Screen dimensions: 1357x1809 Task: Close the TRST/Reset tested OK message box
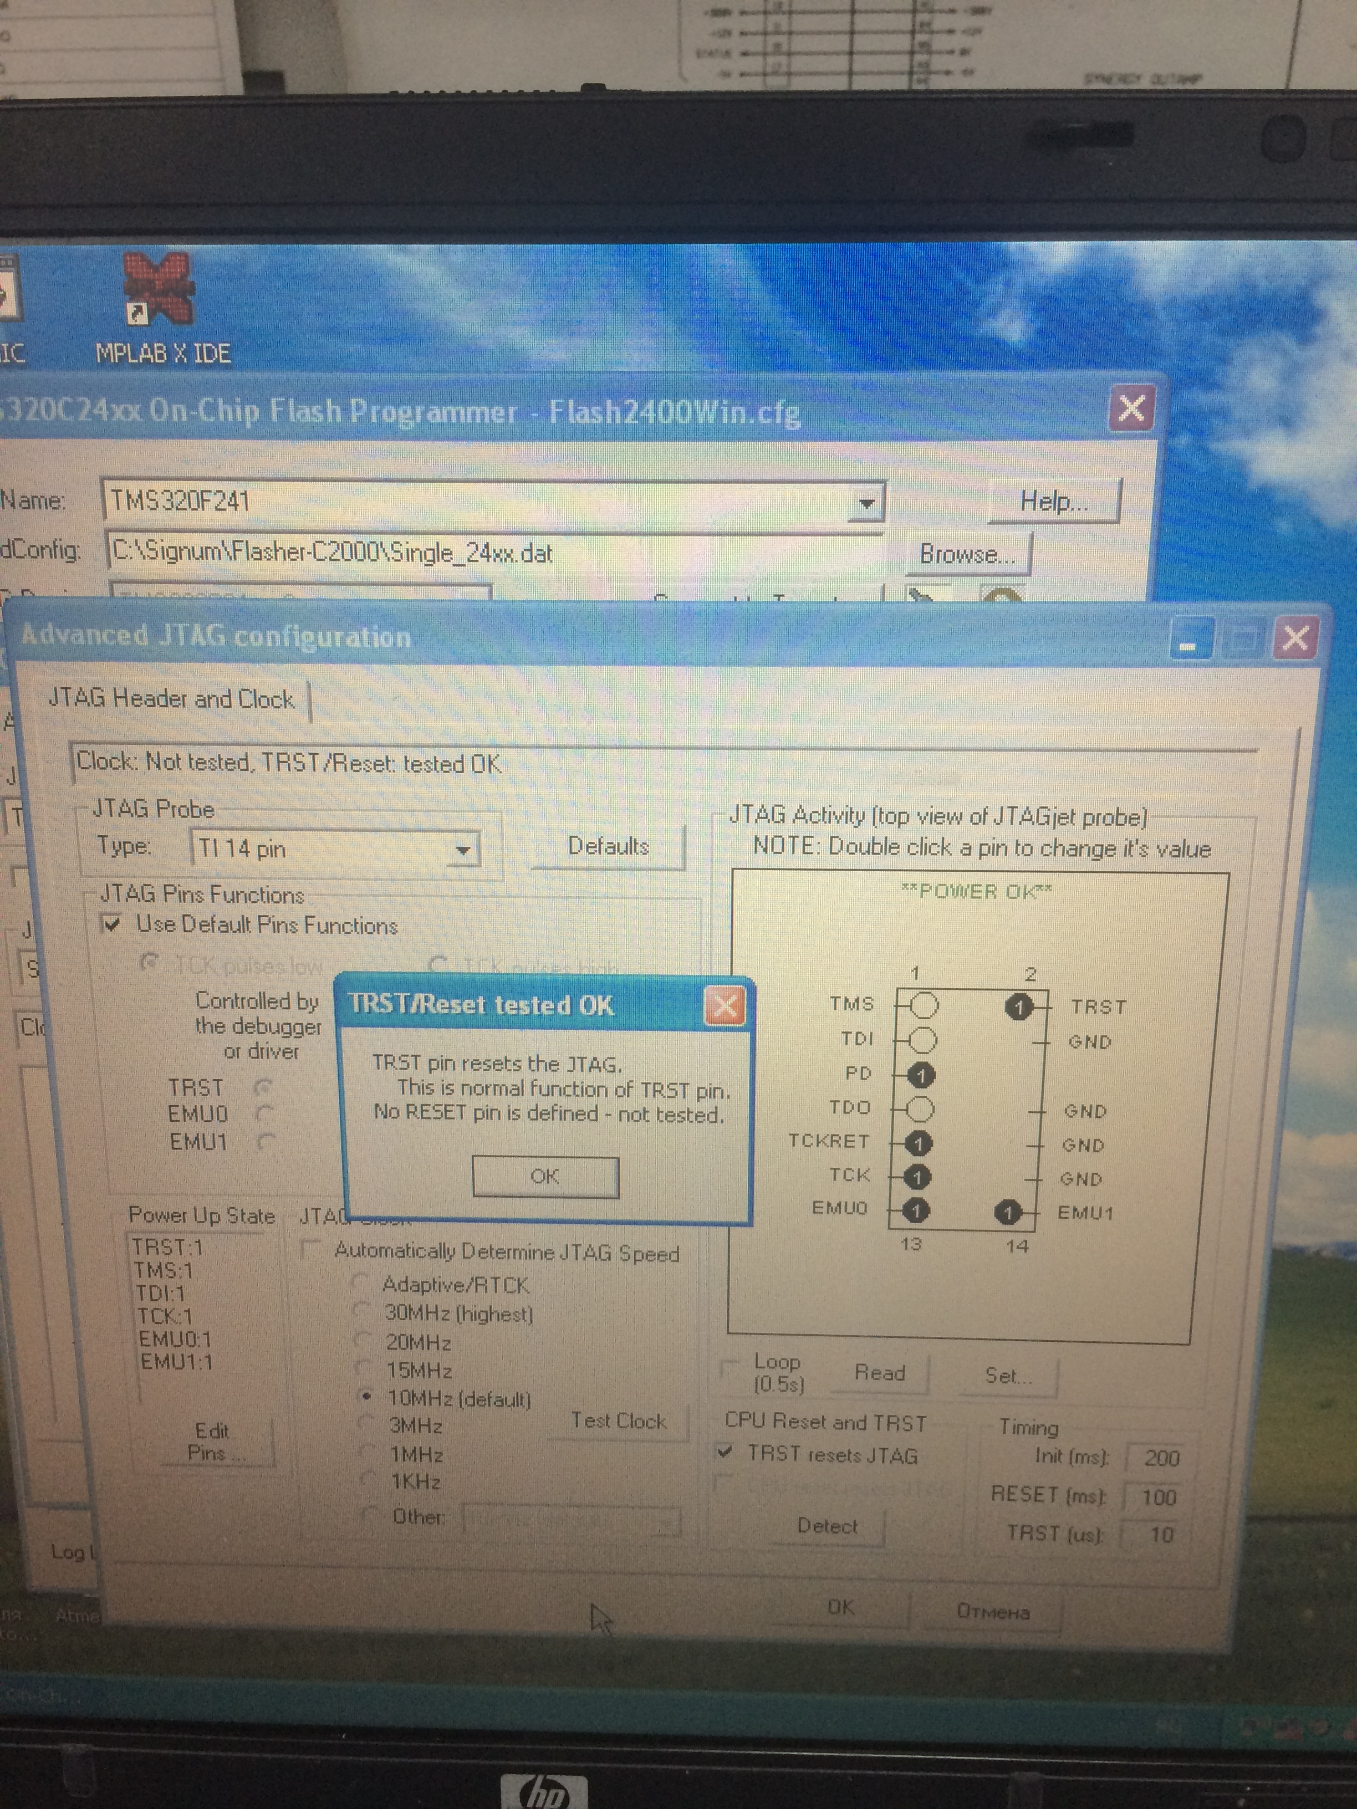click(x=725, y=1006)
